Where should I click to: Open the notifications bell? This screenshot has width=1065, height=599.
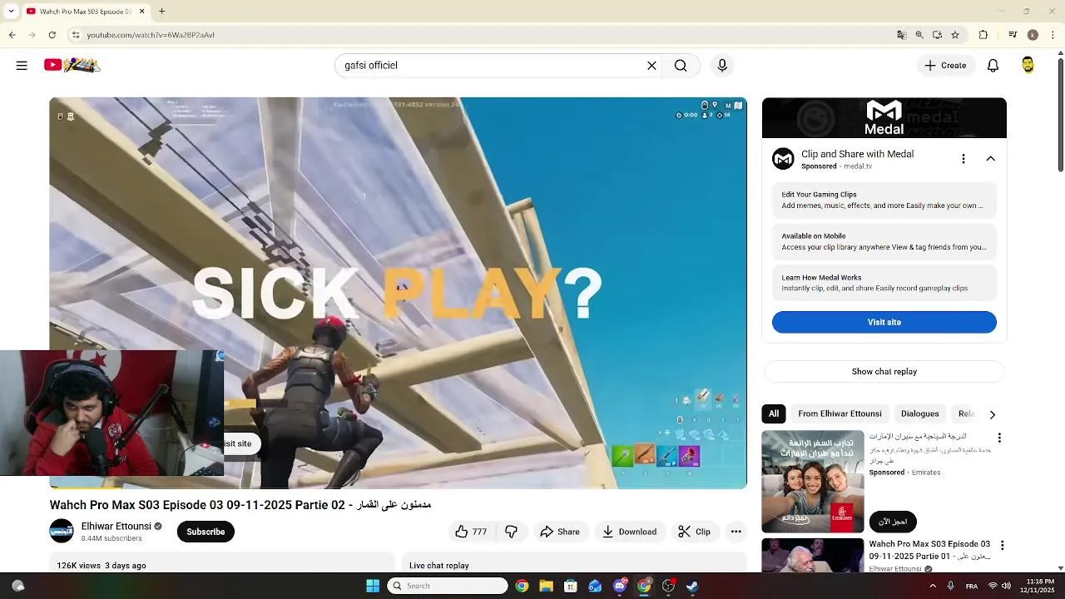click(x=993, y=66)
